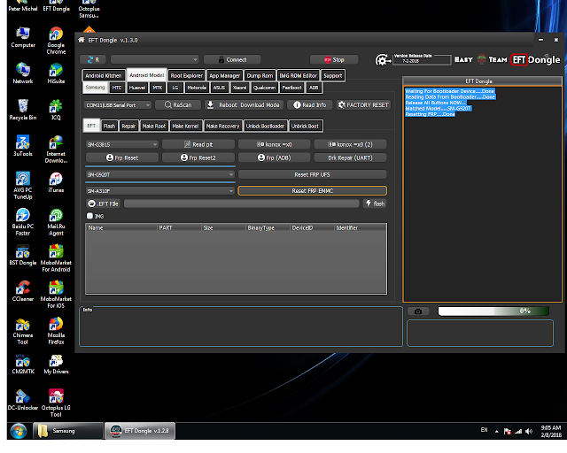Click the EFT Dongle logo
This screenshot has width=567, height=453.
535,59
